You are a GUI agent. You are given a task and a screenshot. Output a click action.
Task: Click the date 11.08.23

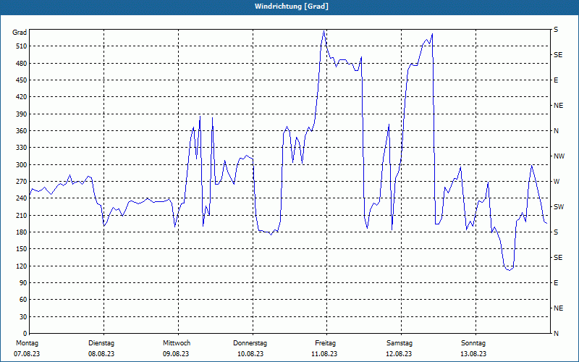coord(324,354)
